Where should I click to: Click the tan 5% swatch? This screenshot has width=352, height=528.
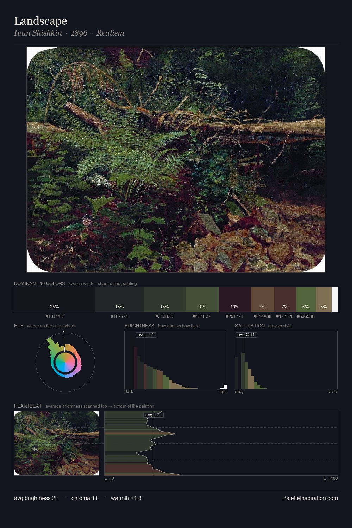point(323,300)
